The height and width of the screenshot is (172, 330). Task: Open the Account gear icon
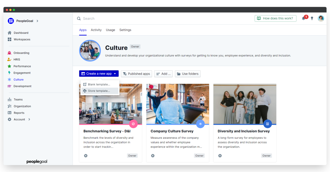click(10, 119)
